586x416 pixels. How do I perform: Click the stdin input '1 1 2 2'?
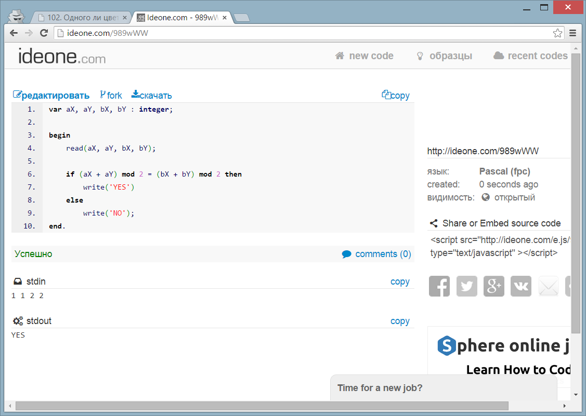coord(27,296)
